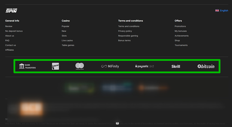Click the UK flag icon
Viewport: 232px width, 127px height.
tap(217, 11)
